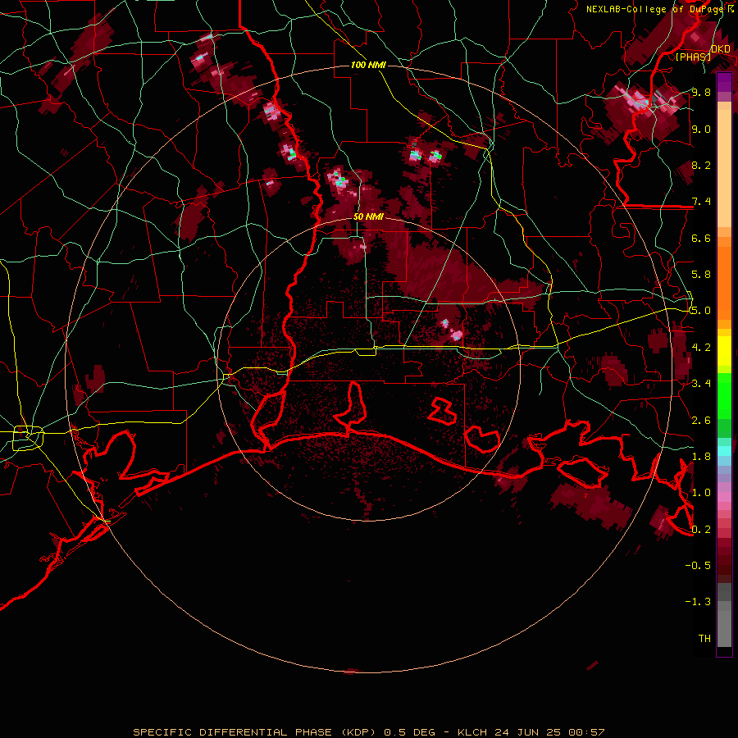The height and width of the screenshot is (738, 738).
Task: Click the "24 JUN 25 00:57" timestamp in the caption
Action: pos(549,732)
